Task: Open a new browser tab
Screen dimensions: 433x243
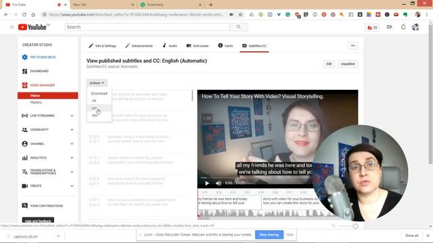Action: point(210,5)
